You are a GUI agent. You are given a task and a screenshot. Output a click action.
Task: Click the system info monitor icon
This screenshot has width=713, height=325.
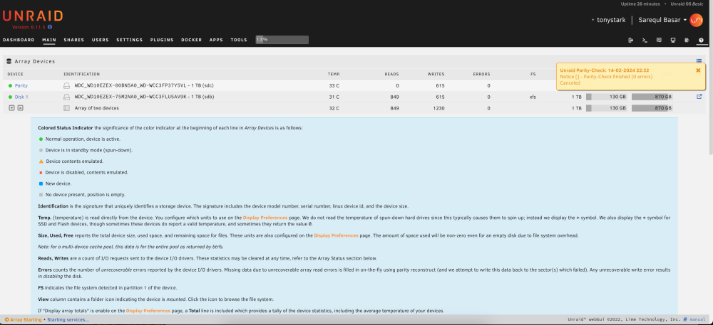(673, 40)
